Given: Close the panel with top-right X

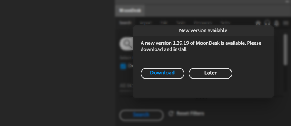Looking at the screenshot, I should (x=287, y=2).
